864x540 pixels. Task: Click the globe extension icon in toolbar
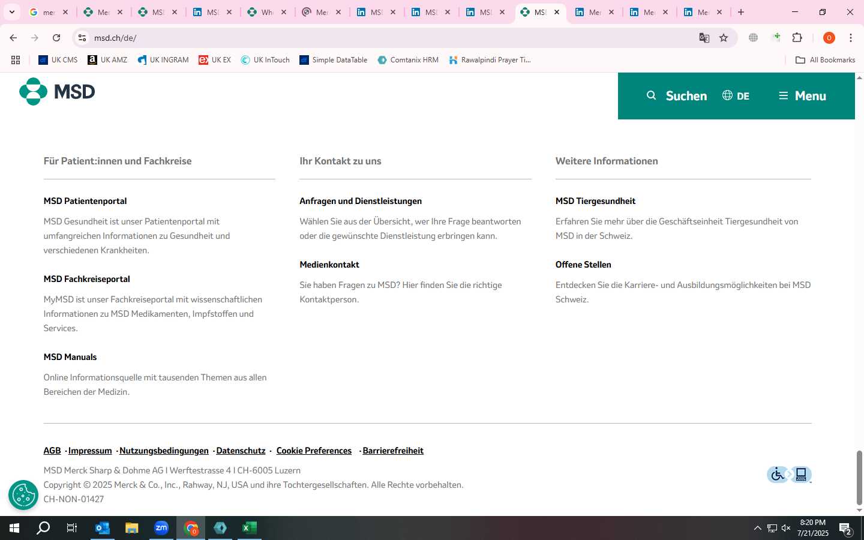(754, 38)
